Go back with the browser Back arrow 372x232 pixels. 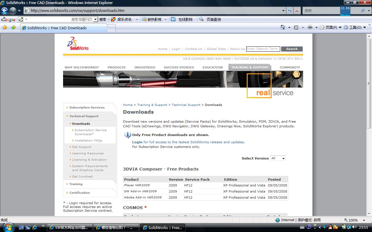coord(4,11)
